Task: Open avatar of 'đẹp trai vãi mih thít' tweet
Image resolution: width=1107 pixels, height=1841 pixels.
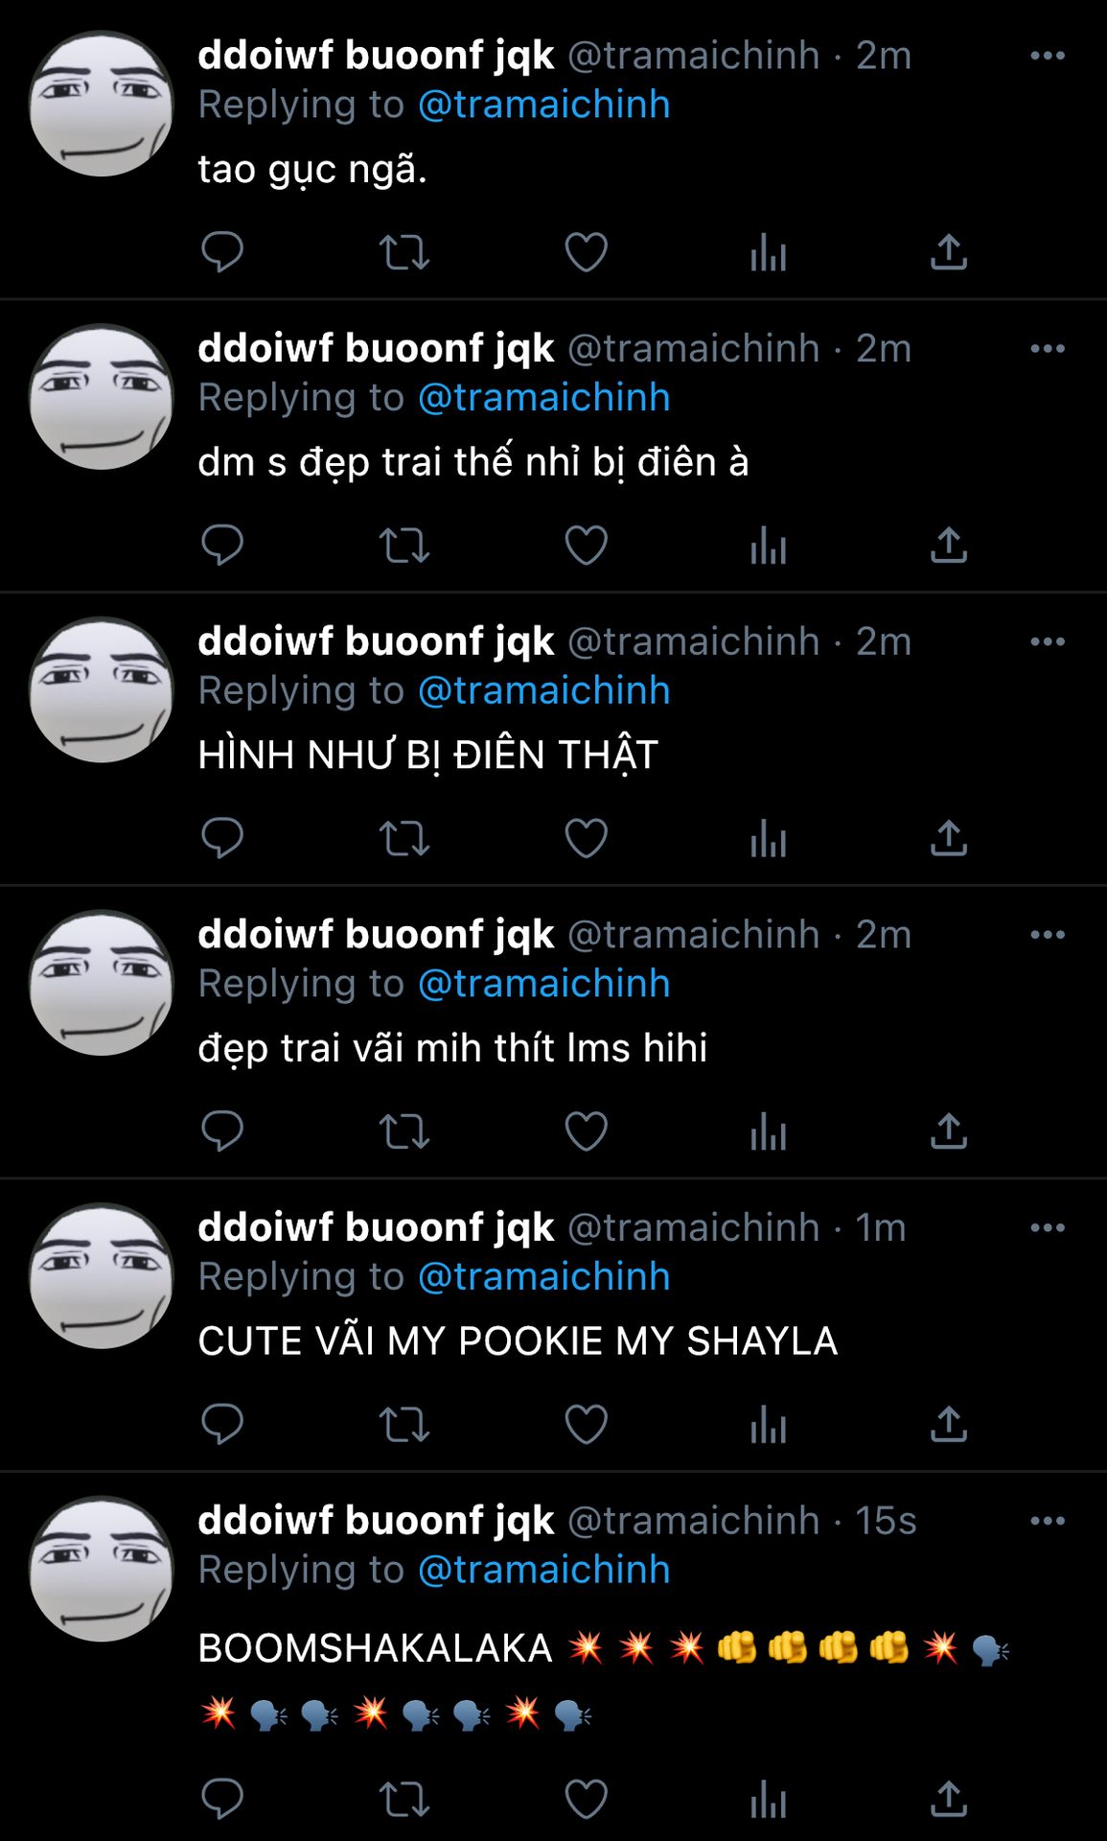Action: pyautogui.click(x=101, y=983)
